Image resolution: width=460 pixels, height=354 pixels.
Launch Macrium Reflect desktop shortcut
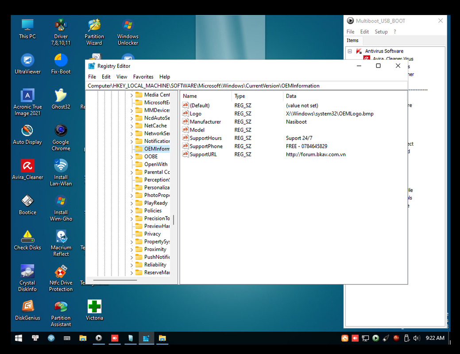pyautogui.click(x=61, y=243)
